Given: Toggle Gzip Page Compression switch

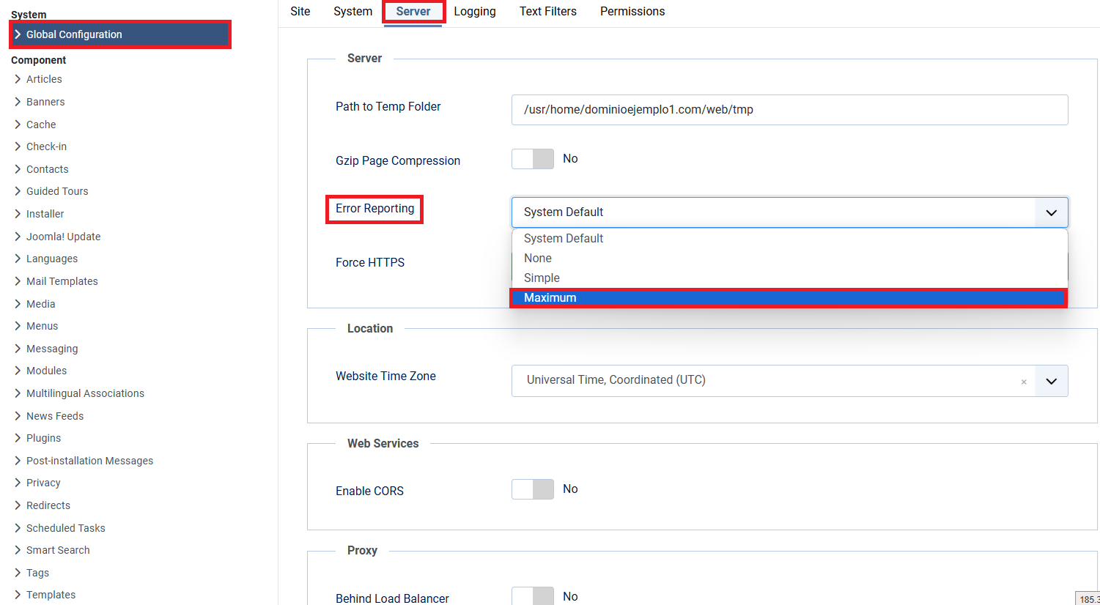Looking at the screenshot, I should (x=533, y=159).
